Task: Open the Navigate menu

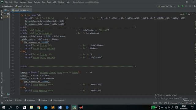Action: tap(23, 2)
